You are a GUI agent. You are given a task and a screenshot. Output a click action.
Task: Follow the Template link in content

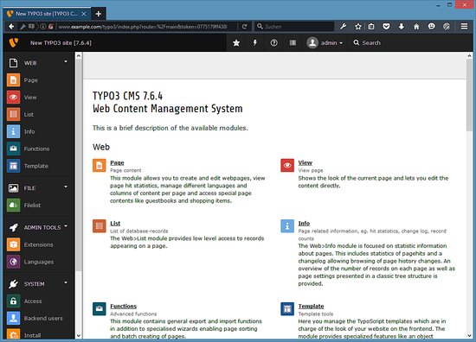point(311,307)
